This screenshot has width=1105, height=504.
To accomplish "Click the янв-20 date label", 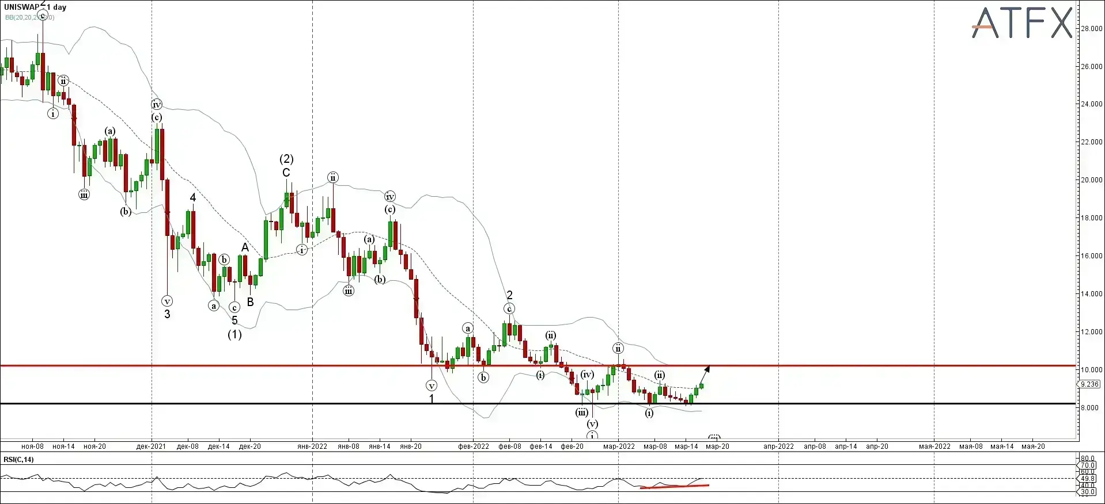I will (x=411, y=446).
